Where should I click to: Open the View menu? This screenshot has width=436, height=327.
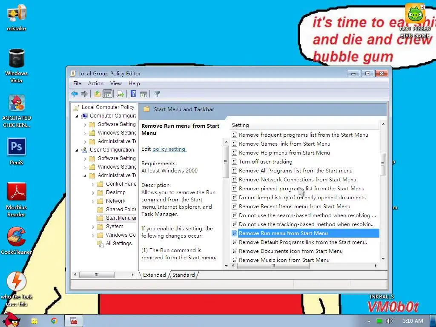(116, 83)
